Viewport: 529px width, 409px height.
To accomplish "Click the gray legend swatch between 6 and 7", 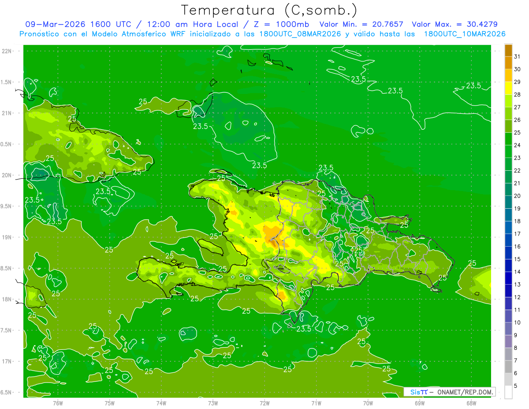I will [508, 367].
